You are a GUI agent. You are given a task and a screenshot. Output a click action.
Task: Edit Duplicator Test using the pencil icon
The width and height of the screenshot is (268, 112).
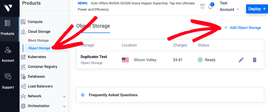pos(241,60)
